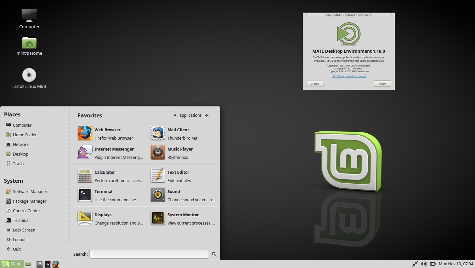Close About MATE with title bar X
The width and height of the screenshot is (475, 268).
tap(391, 15)
